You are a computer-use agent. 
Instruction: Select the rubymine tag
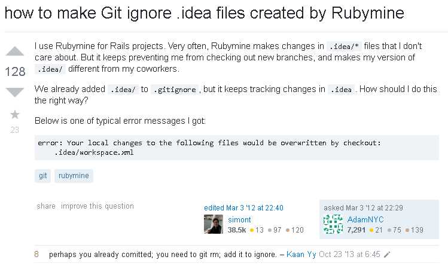point(74,176)
